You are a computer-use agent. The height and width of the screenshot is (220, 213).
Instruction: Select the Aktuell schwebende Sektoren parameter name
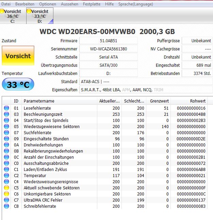coord(52,188)
